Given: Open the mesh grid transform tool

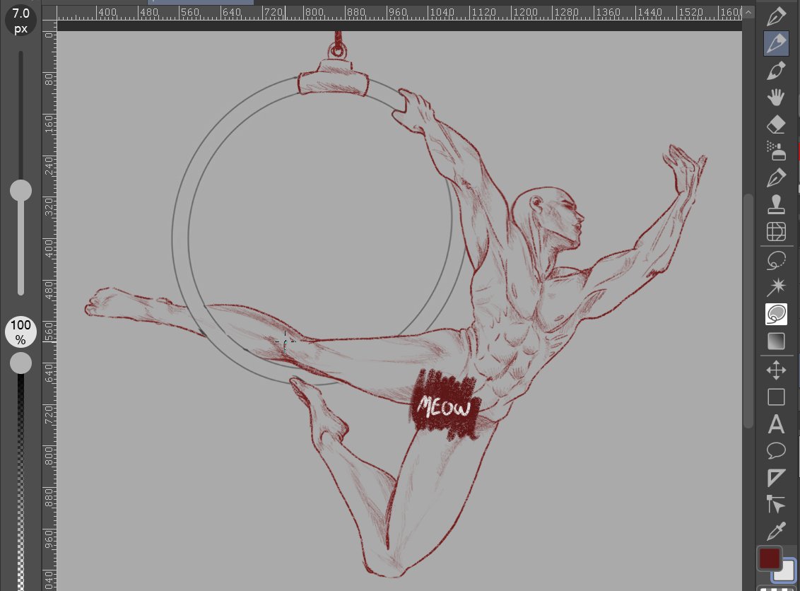Looking at the screenshot, I should pos(776,231).
